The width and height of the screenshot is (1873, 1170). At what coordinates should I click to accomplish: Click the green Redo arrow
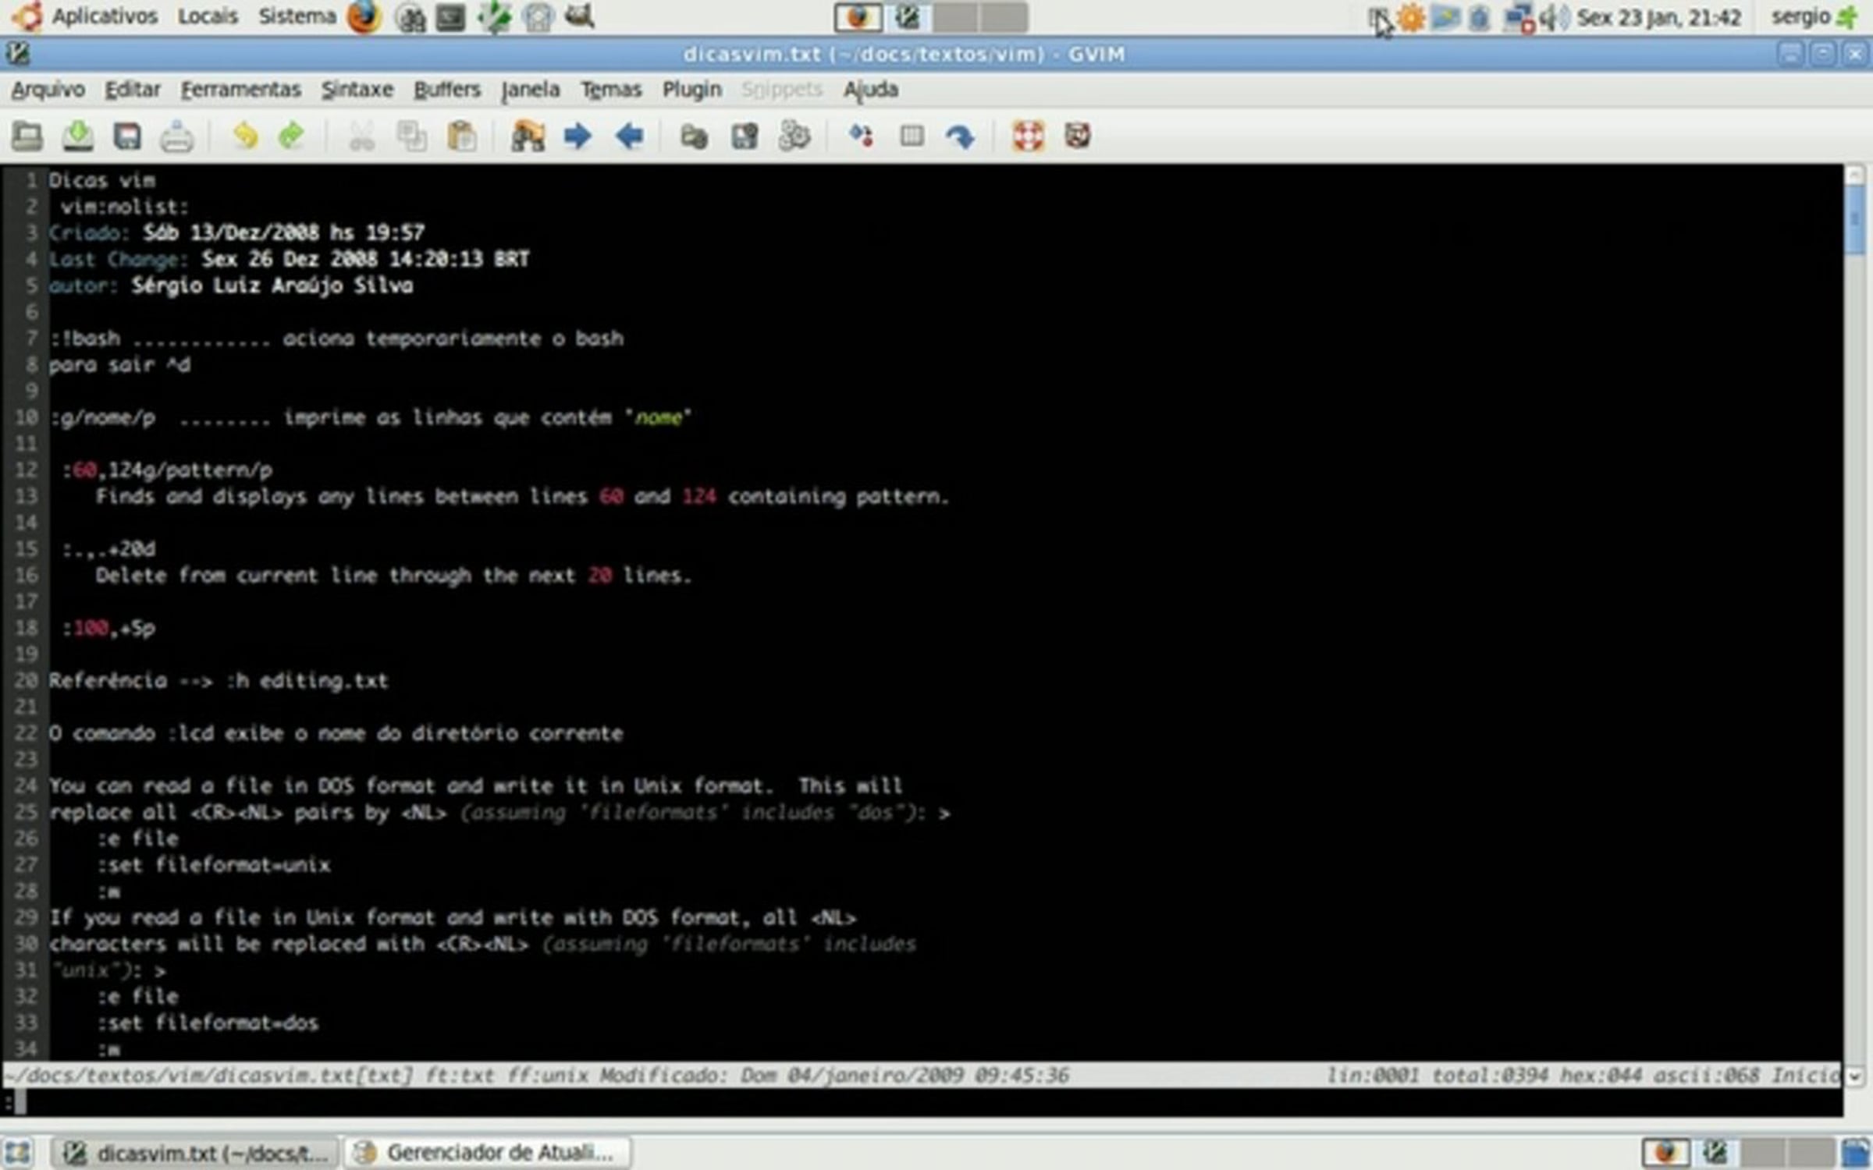coord(291,136)
